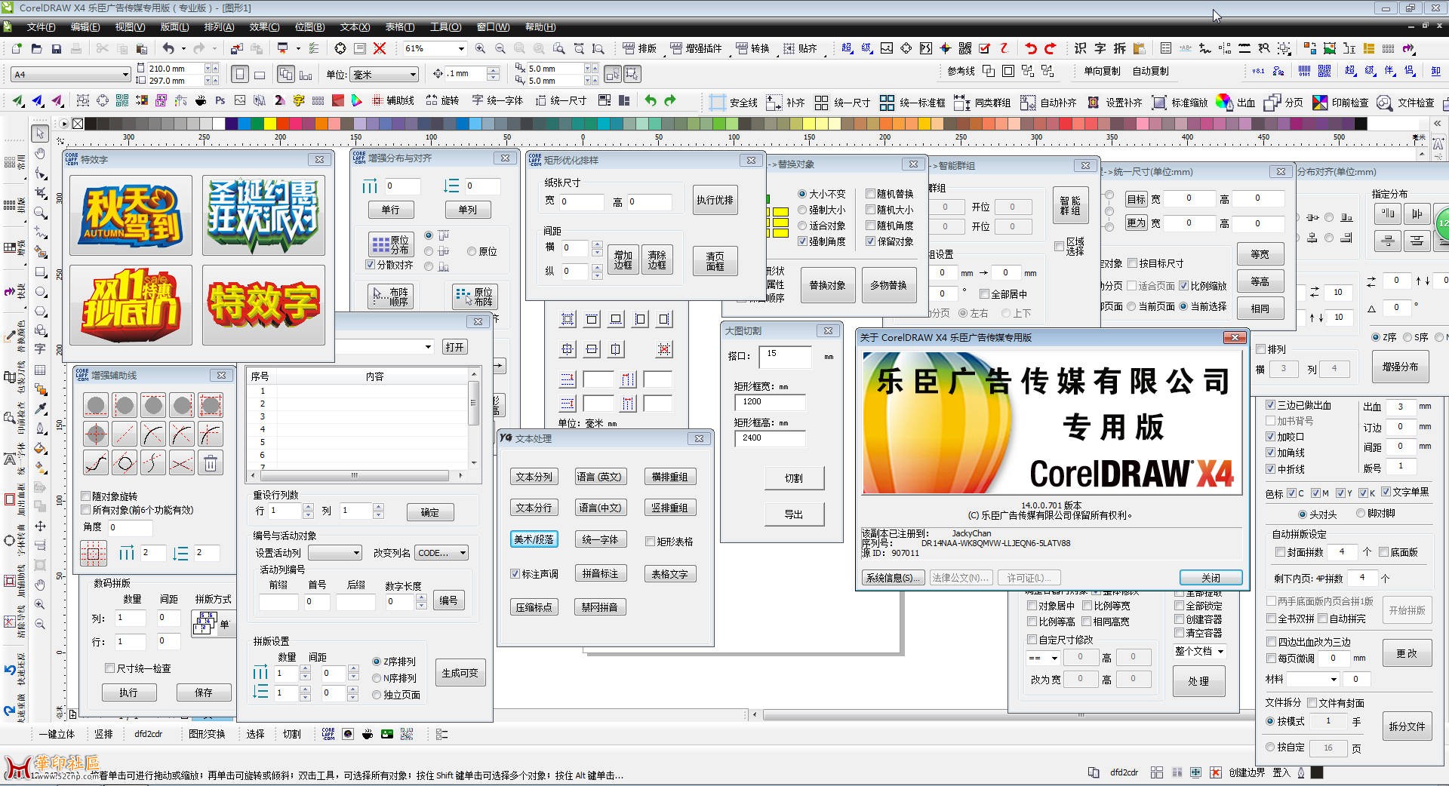1449x786 pixels.
Task: Click the 秋天驾到 effect text thumbnail
Action: pyautogui.click(x=131, y=215)
